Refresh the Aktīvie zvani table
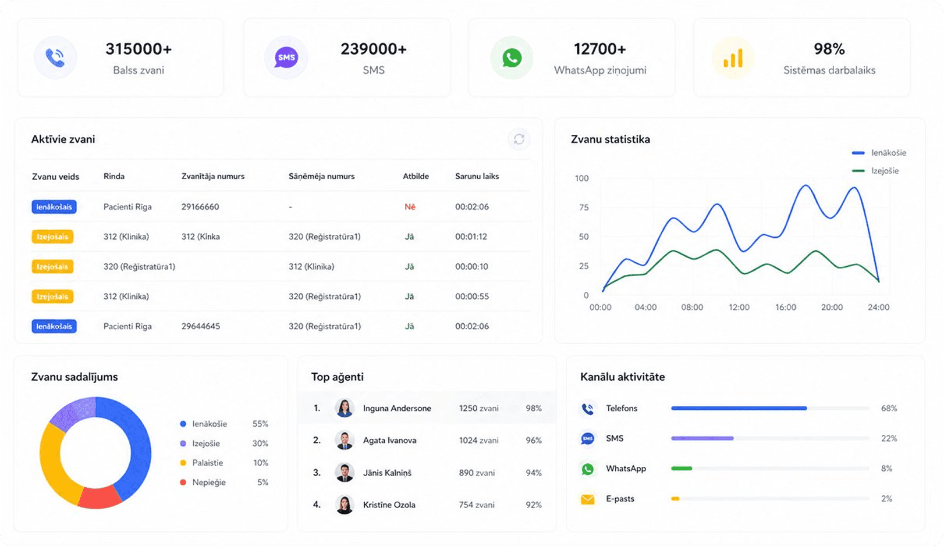The height and width of the screenshot is (547, 944). click(519, 139)
